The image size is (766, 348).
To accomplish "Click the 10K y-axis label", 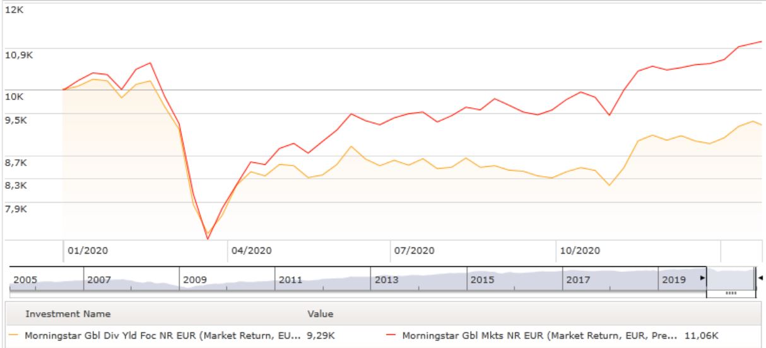I will [x=16, y=96].
